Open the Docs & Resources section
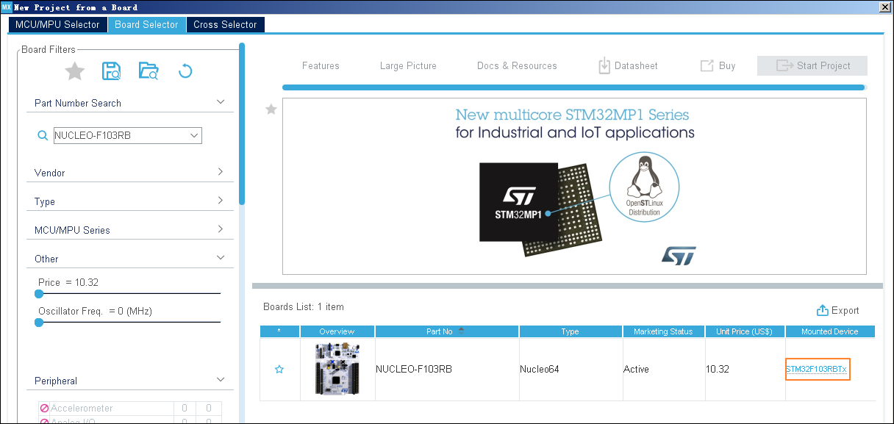The width and height of the screenshot is (894, 424). (x=517, y=65)
